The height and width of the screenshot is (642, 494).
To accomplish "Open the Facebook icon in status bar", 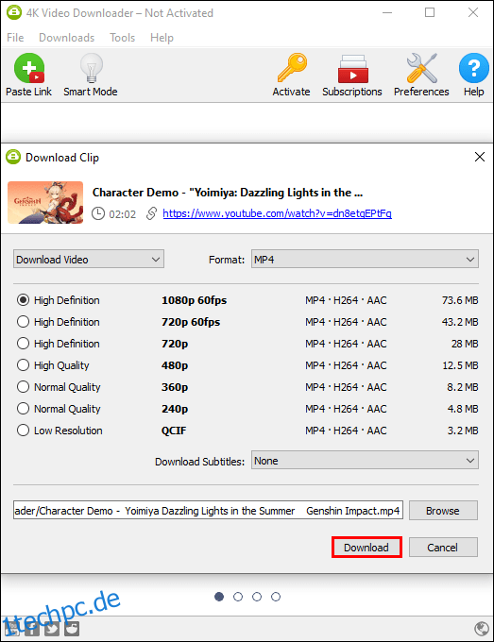I will pos(32,629).
